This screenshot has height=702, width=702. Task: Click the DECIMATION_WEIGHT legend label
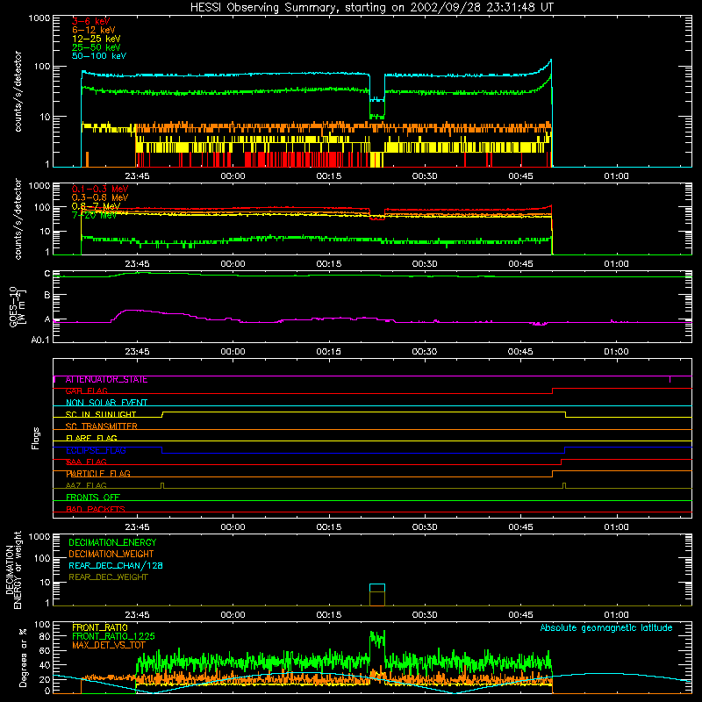pyautogui.click(x=111, y=554)
